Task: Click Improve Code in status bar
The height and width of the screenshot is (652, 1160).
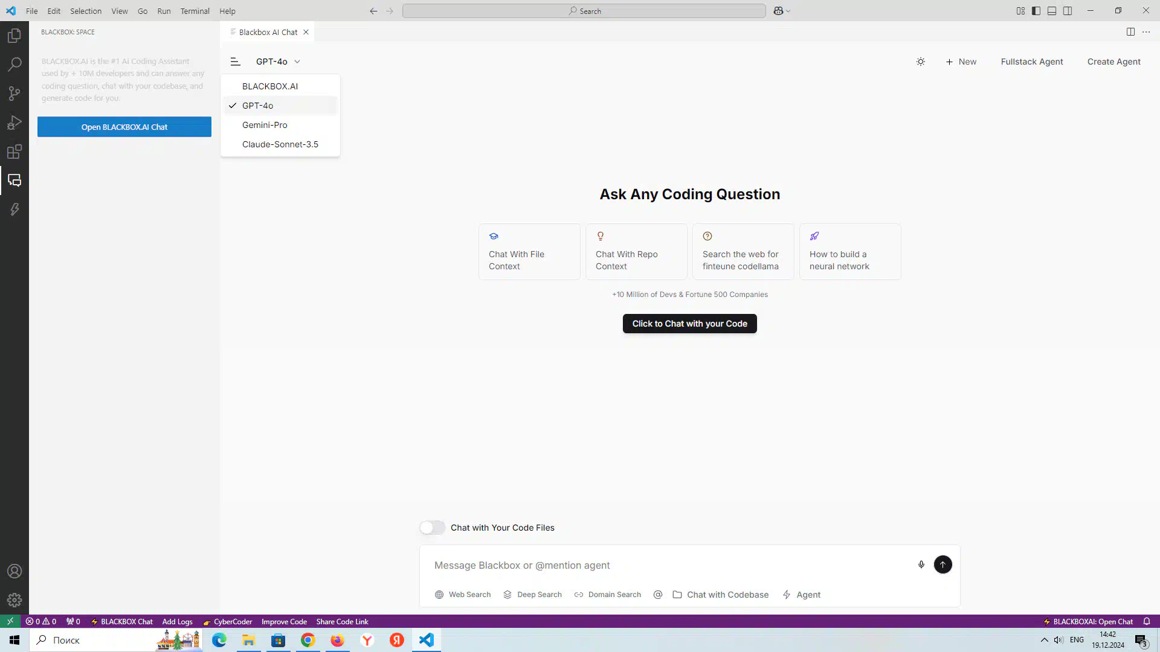Action: coord(284,621)
